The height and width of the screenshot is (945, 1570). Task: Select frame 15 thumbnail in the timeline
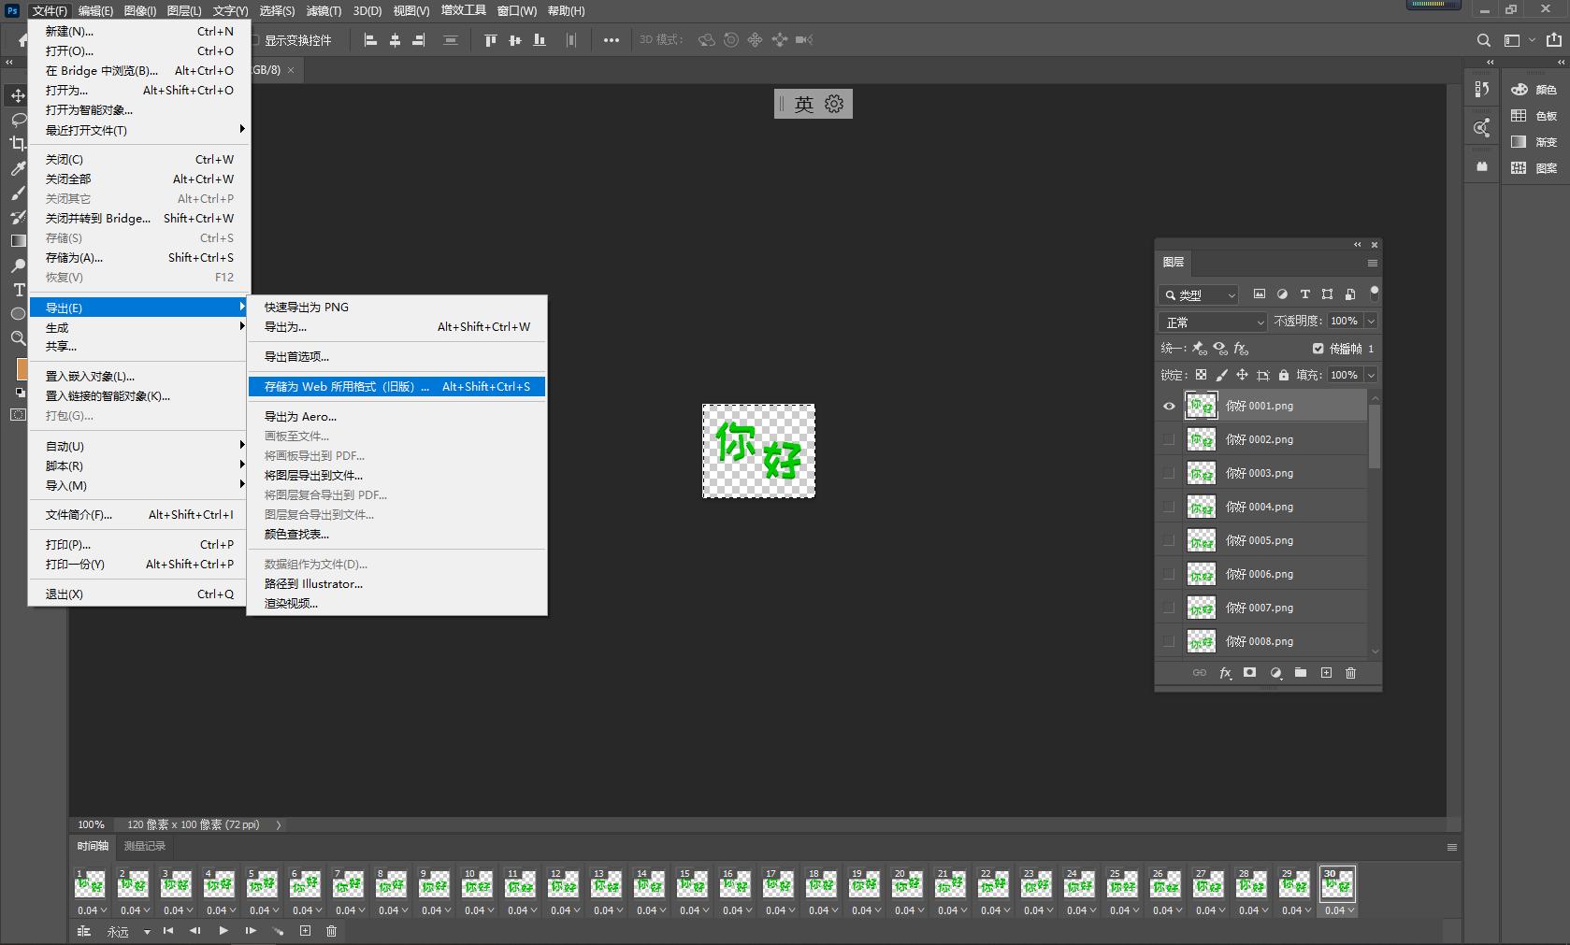[692, 883]
